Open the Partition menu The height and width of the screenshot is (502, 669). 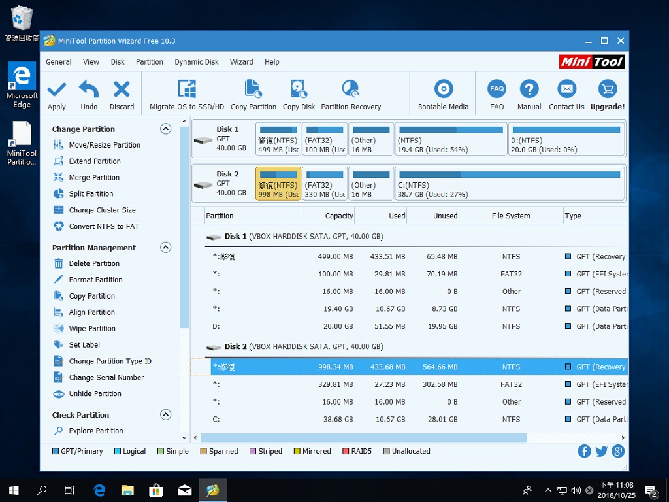[x=150, y=62]
